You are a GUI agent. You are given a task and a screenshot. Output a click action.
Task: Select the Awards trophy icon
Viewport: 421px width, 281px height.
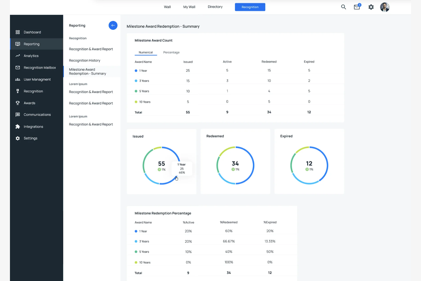18,103
